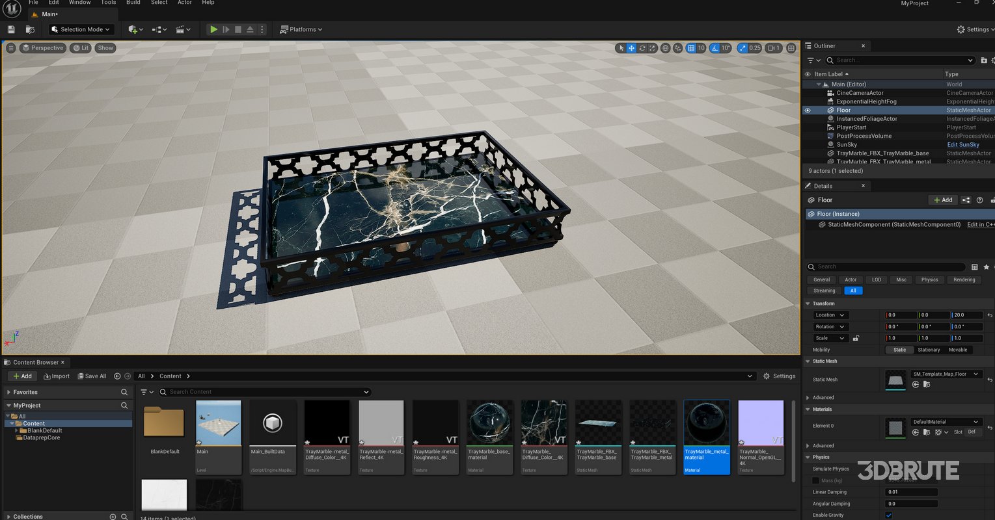Click the scale transform tool in viewport
The image size is (995, 520).
coord(653,48)
